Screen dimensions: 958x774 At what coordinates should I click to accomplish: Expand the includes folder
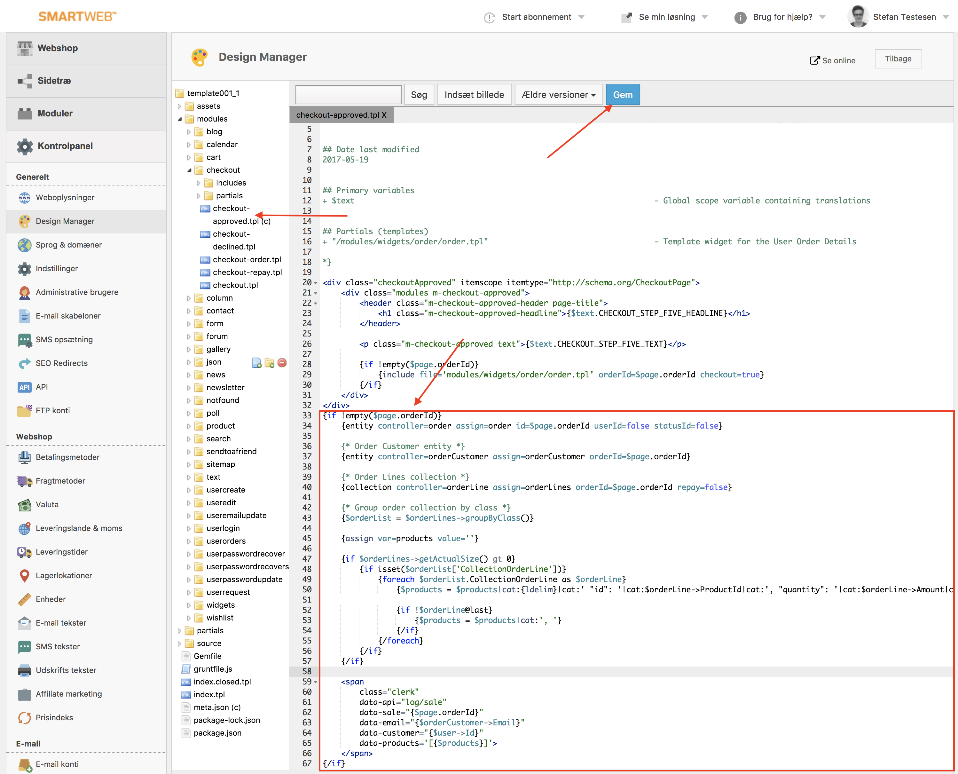coord(199,183)
